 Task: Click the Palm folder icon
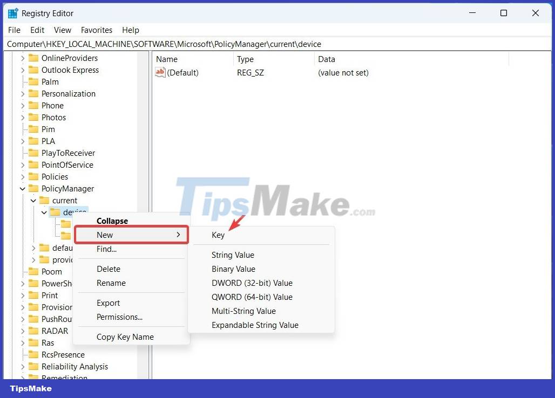(x=33, y=81)
